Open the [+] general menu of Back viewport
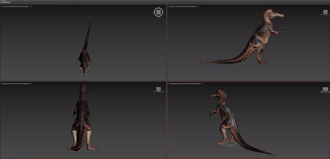330x159 pixels. 2,84
